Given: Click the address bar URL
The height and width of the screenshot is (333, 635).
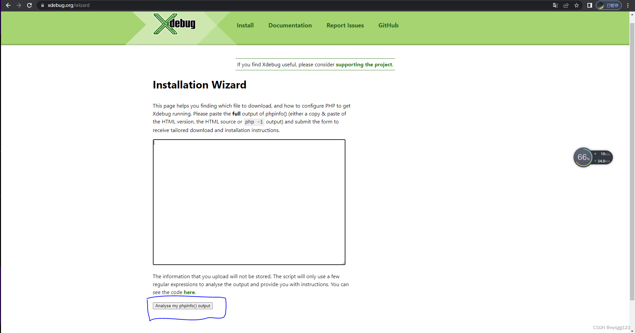Looking at the screenshot, I should [68, 5].
